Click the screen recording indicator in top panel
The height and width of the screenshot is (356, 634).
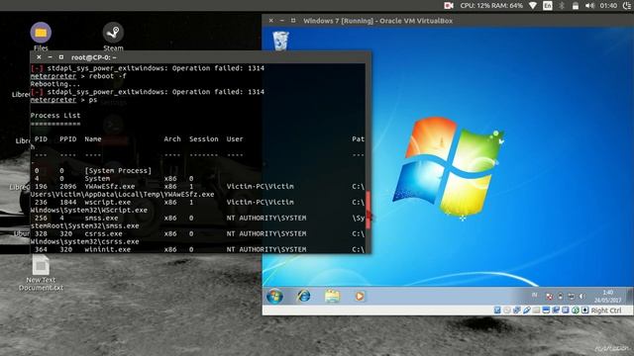(x=449, y=5)
